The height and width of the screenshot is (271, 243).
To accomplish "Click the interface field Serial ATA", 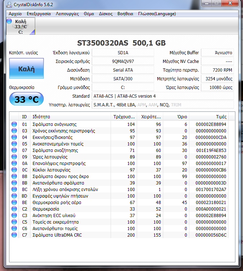I will (x=123, y=70).
